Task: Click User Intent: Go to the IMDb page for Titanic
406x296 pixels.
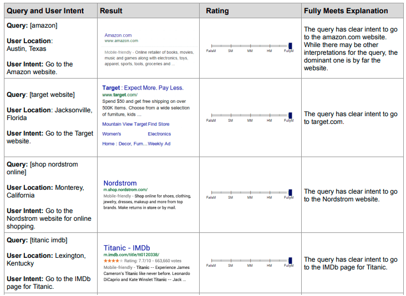Action: 49,283
